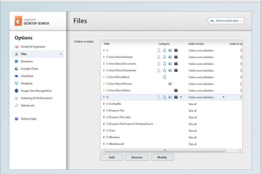Click the horizontal scrollbar thumb of folder list
Image resolution: width=261 pixels, height=174 pixels.
tap(165, 150)
